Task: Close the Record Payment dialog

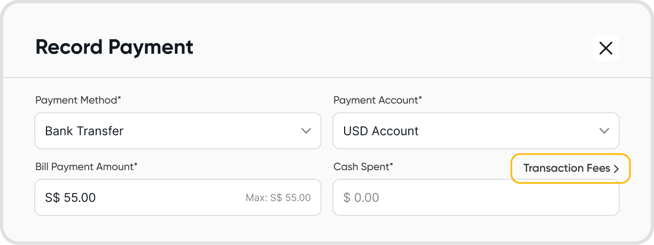Action: point(605,48)
